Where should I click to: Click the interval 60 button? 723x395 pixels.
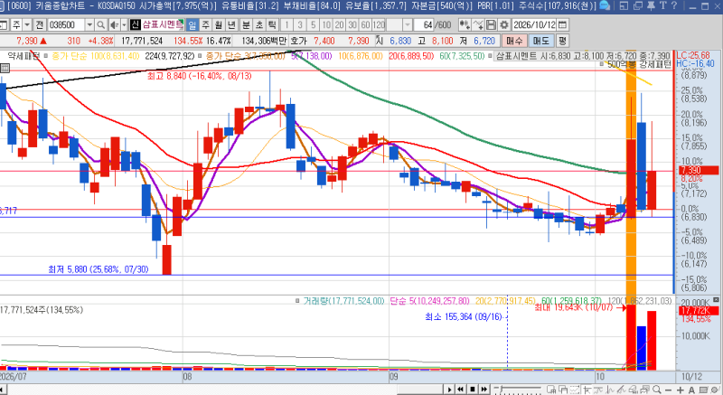(365, 25)
